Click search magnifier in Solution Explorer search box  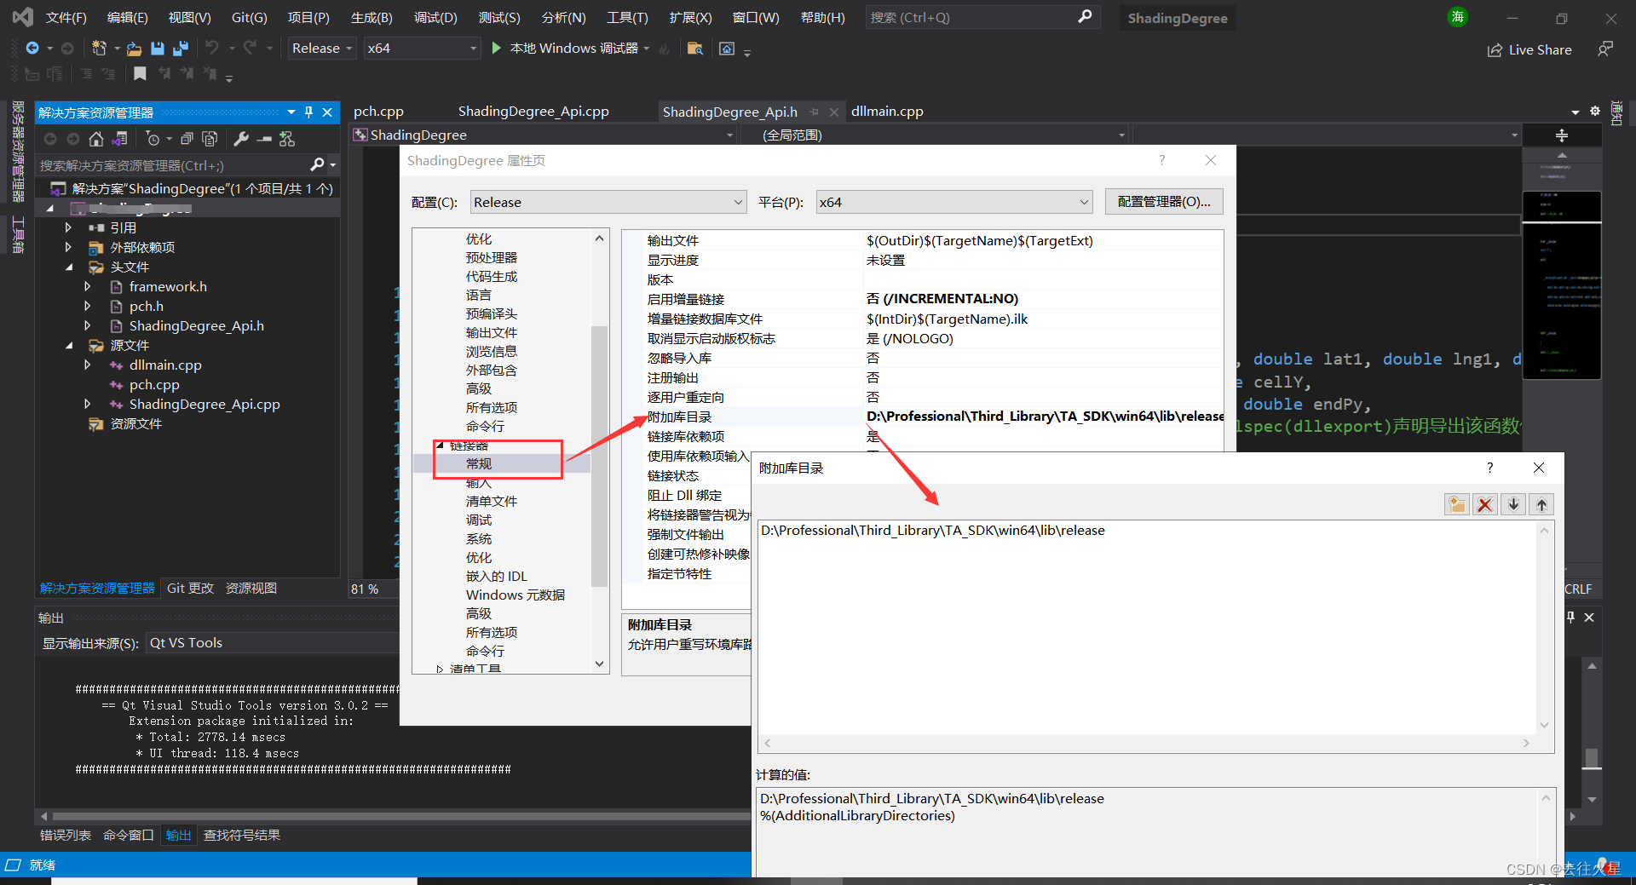[318, 165]
